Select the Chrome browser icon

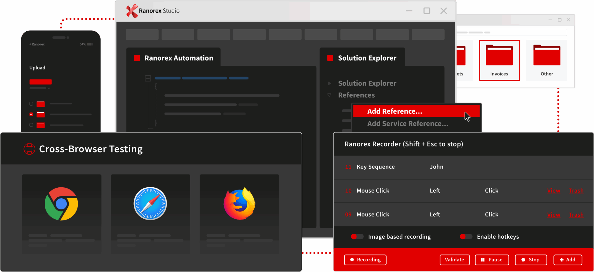(61, 204)
